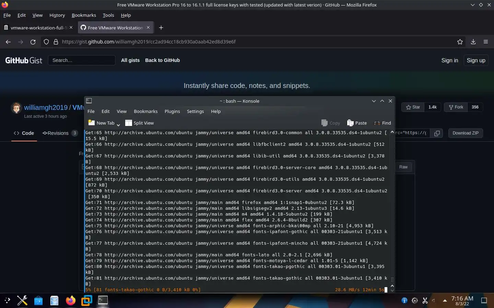Click the Firefox URL address bar
Screen dimensions: 494x308
(254, 42)
